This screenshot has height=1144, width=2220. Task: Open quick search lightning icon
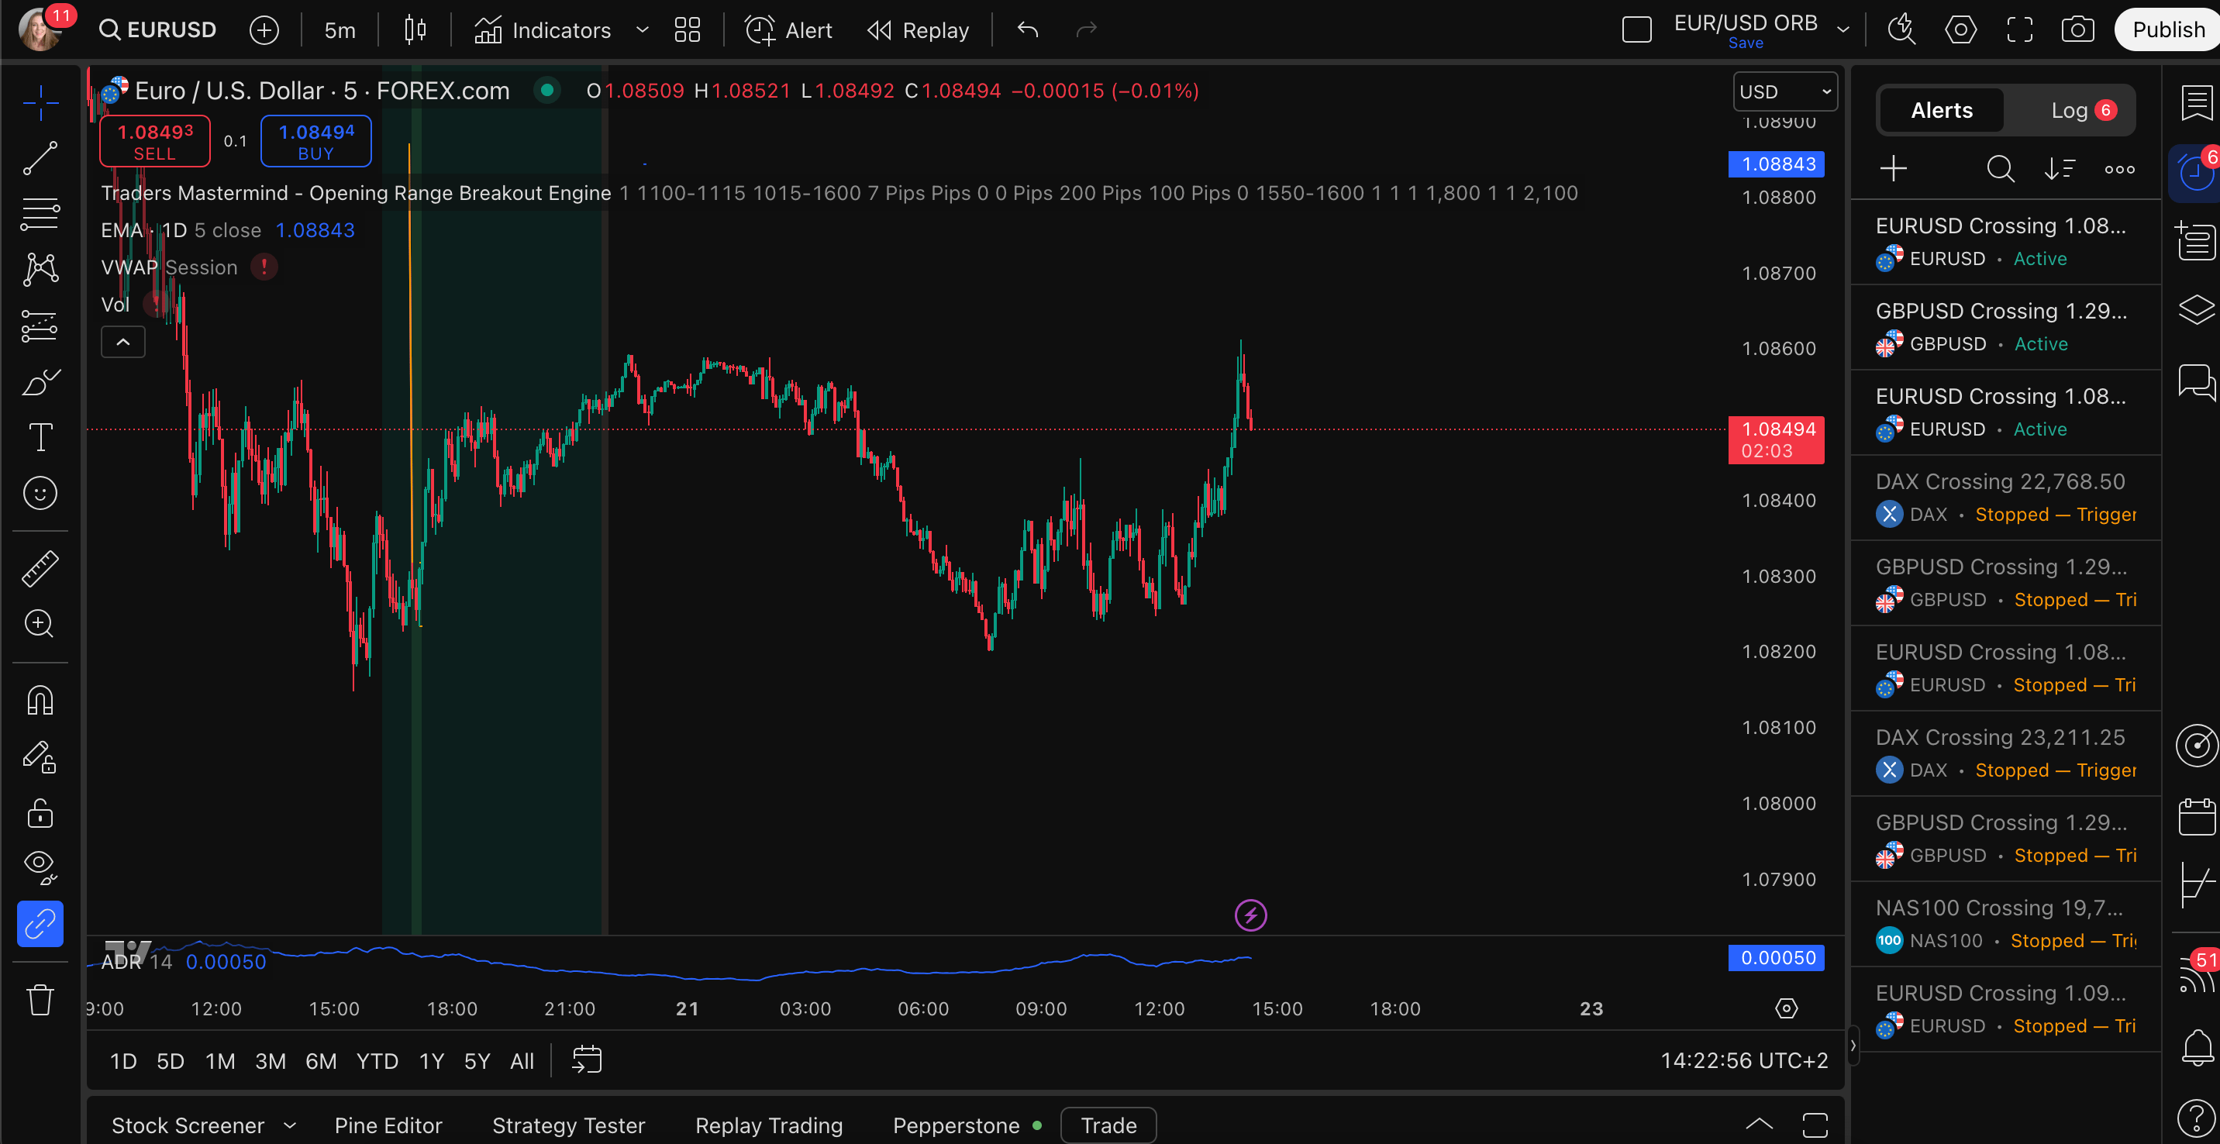1901,30
